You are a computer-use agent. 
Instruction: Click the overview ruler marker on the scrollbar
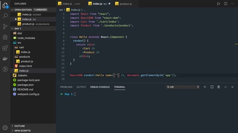pyautogui.click(x=237, y=44)
